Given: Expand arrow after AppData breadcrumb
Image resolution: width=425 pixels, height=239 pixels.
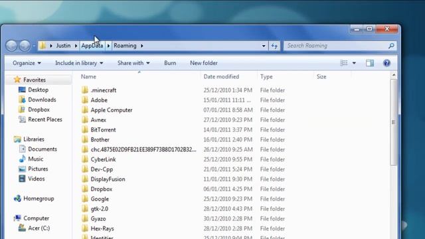Looking at the screenshot, I should 108,46.
